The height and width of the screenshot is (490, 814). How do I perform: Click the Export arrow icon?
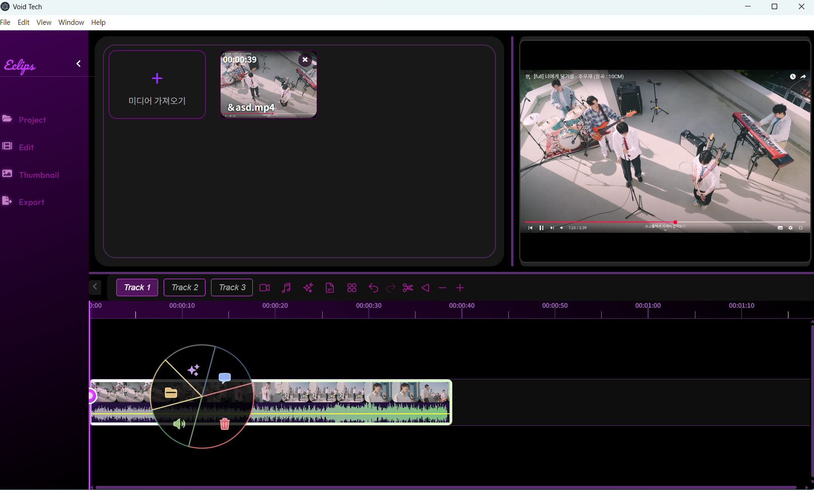pyautogui.click(x=7, y=201)
